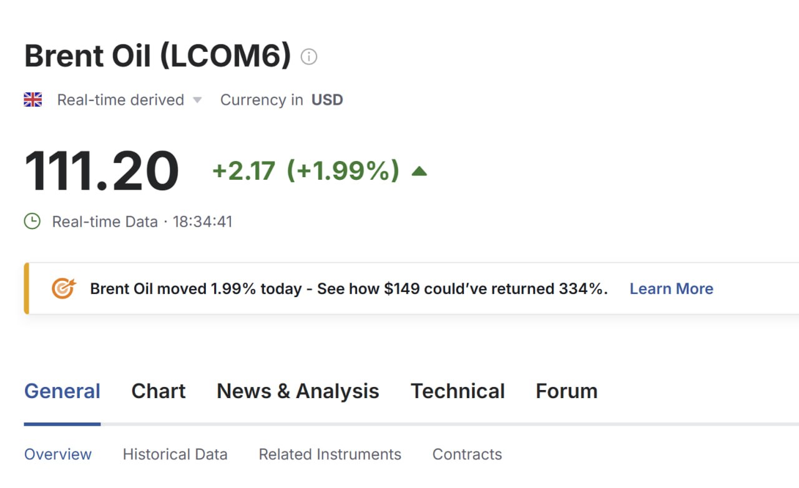Click the info icon beside Brent Oil title

point(309,57)
